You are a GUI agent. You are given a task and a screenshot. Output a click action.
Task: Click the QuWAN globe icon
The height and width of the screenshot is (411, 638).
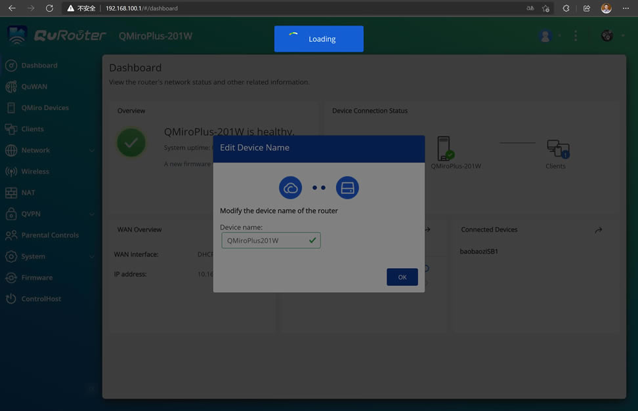click(11, 87)
